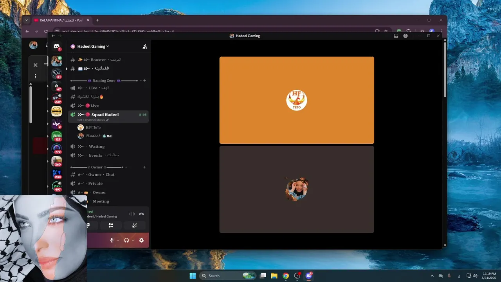This screenshot has height=282, width=501.
Task: Open headphone output options arrow
Action: [x=133, y=240]
